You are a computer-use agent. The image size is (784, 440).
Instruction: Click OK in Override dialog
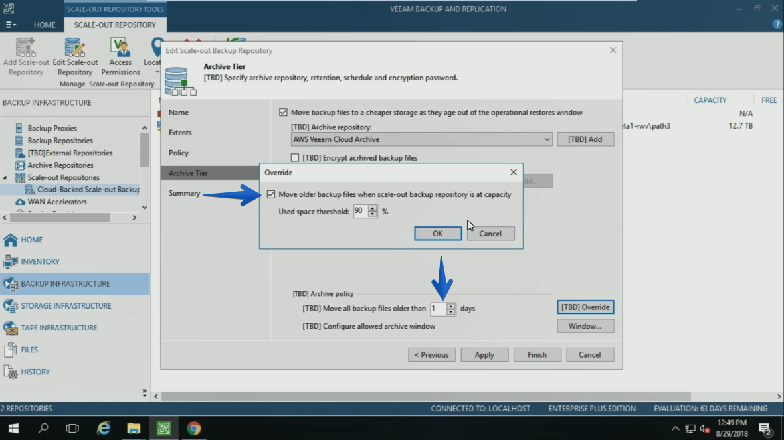point(437,233)
